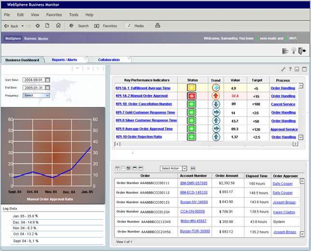The height and width of the screenshot is (251, 311).
Task: Open the View menu
Action: coord(35,15)
